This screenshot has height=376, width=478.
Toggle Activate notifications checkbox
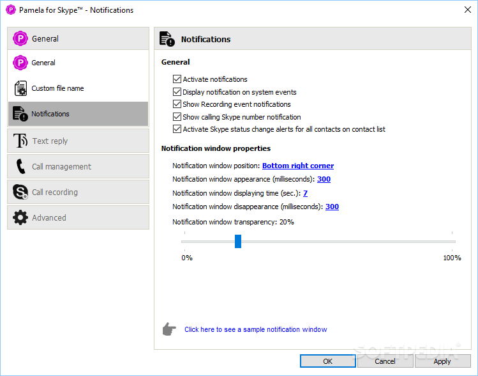click(177, 79)
